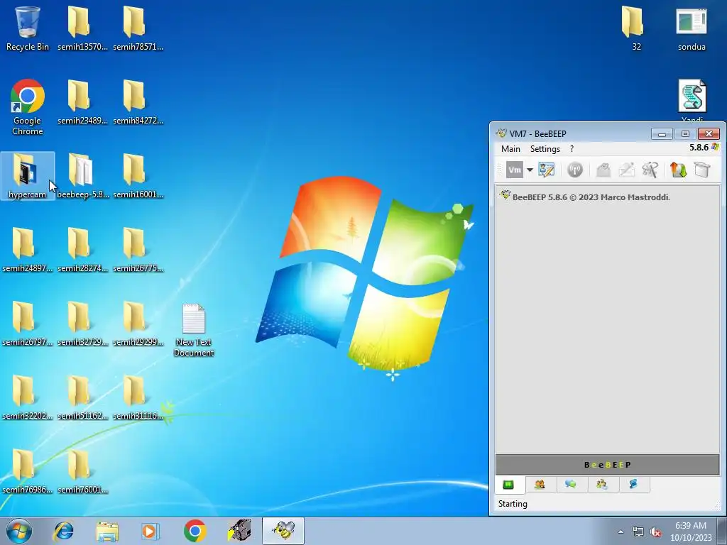Open the Settings menu in BeeBEEP

tap(545, 149)
